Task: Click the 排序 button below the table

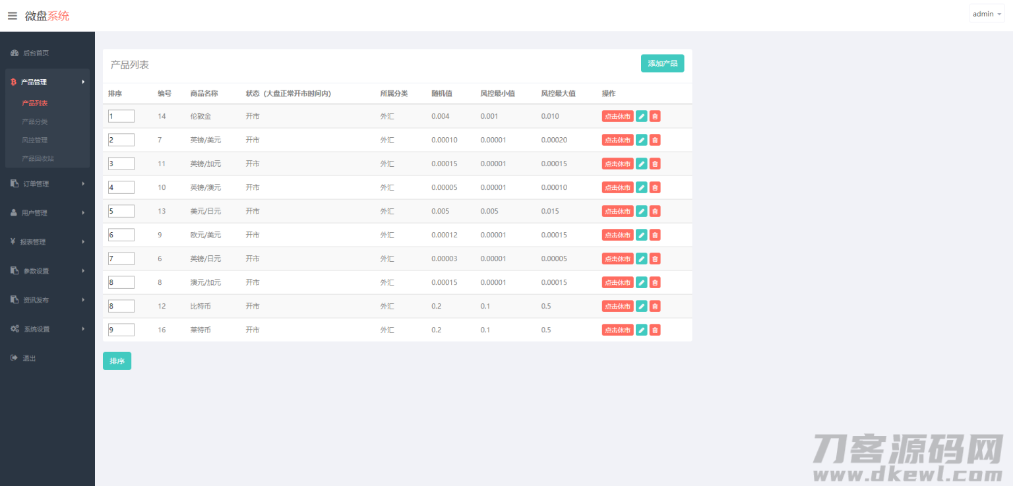Action: [x=117, y=361]
